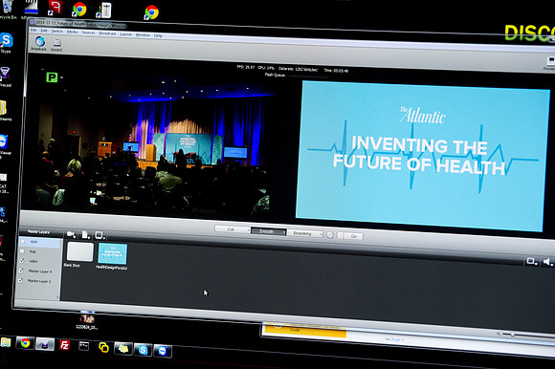Viewport: 555px width, 369px height.
Task: Click the Broadcast icon in Wirecast toolbar
Action: click(x=39, y=43)
